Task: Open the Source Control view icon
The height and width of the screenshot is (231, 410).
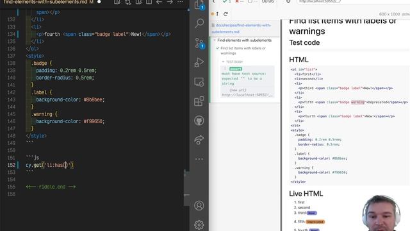Action: pyautogui.click(x=199, y=43)
